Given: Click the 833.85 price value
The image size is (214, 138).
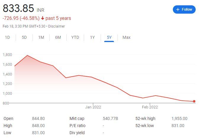Looking at the screenshot, I should (18, 8).
